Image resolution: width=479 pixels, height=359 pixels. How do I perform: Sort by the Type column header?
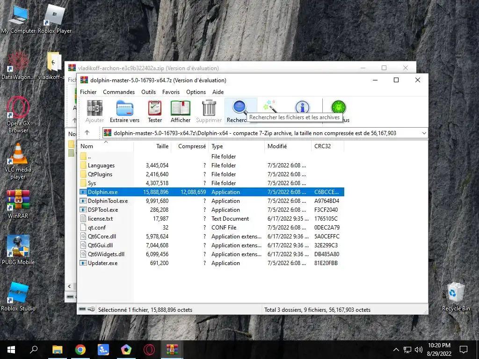[x=236, y=146]
